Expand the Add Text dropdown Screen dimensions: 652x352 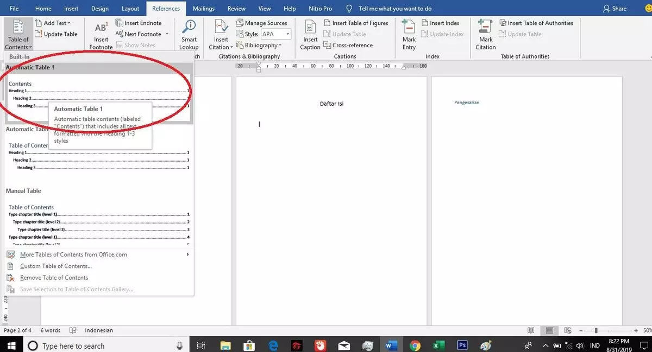point(57,23)
